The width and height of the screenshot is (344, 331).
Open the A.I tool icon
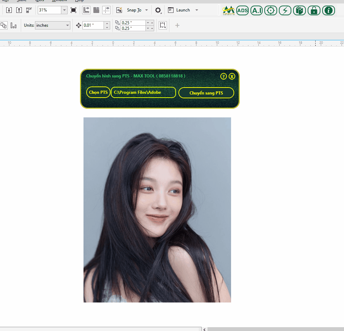[257, 10]
